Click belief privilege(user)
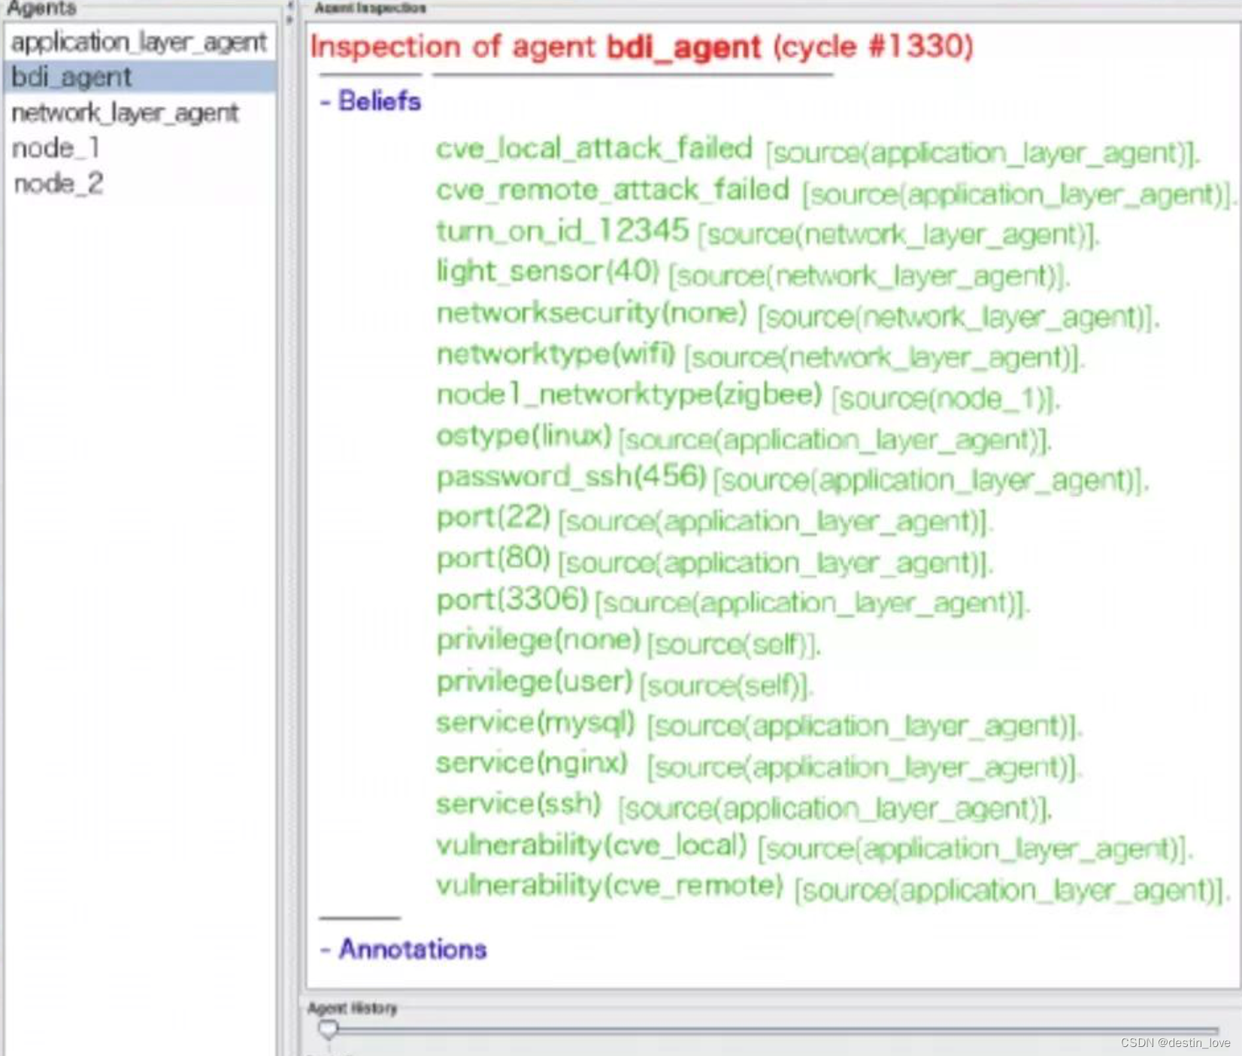This screenshot has width=1242, height=1056. pos(535,681)
